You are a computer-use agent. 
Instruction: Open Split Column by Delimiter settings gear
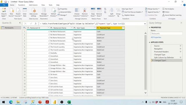pyautogui.click(x=180, y=57)
